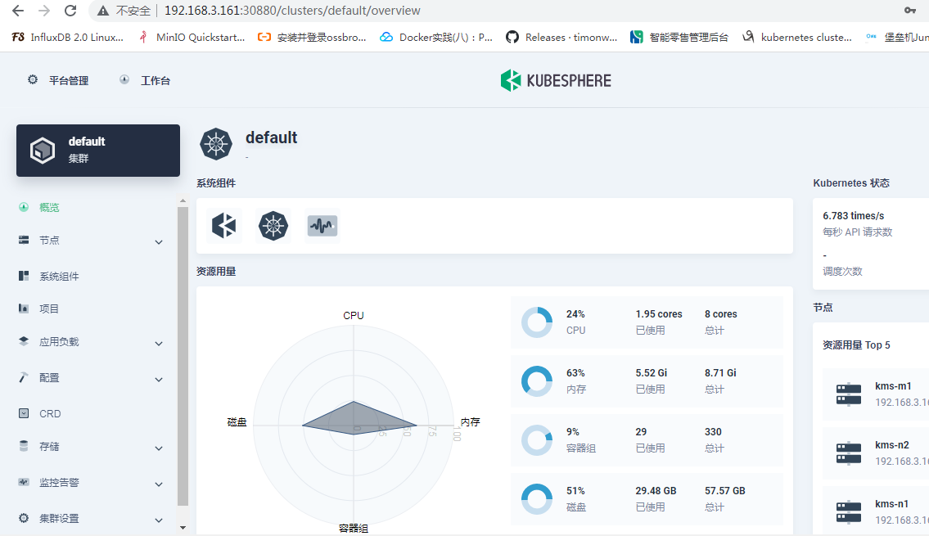Viewport: 929px width, 536px height.
Task: Reload the page with the refresh icon
Action: 70,11
